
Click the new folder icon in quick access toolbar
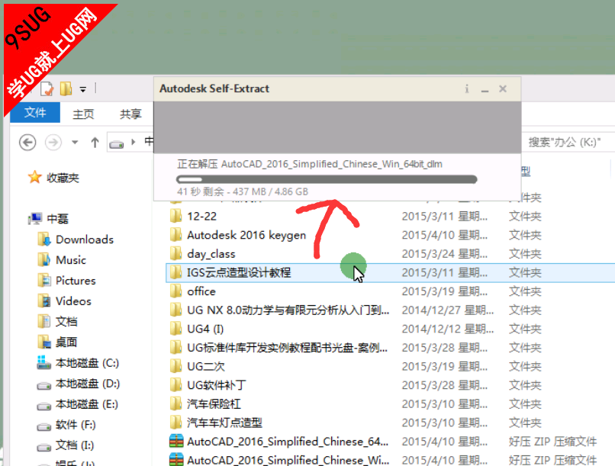pos(66,89)
